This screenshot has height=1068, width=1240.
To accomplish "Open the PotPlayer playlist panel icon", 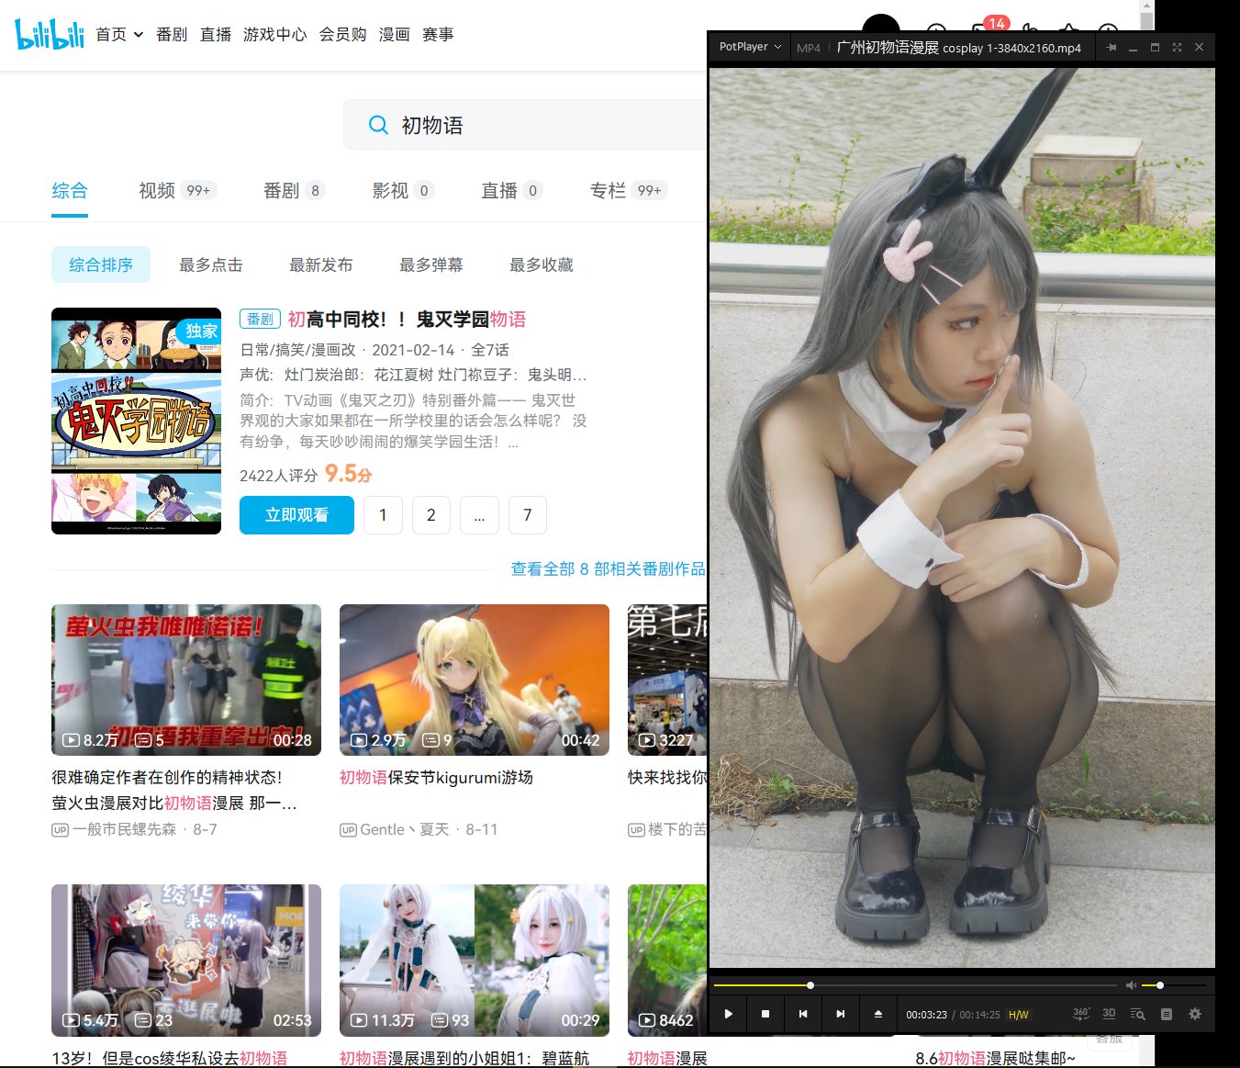I will (1166, 1013).
